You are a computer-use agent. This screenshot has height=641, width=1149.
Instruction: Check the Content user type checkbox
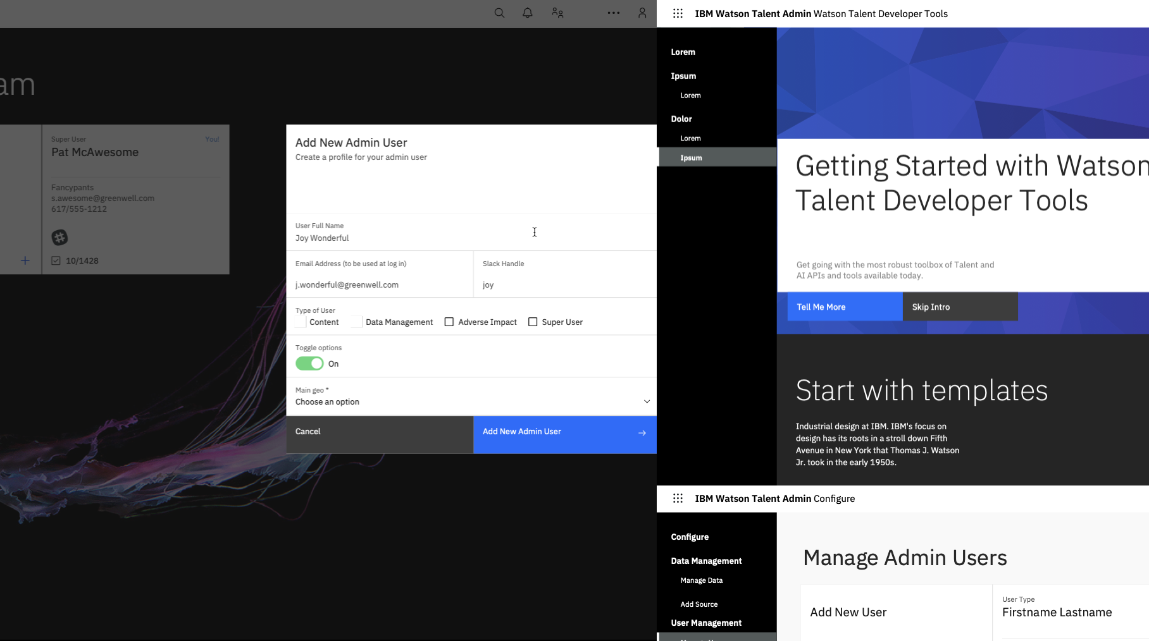(x=301, y=322)
